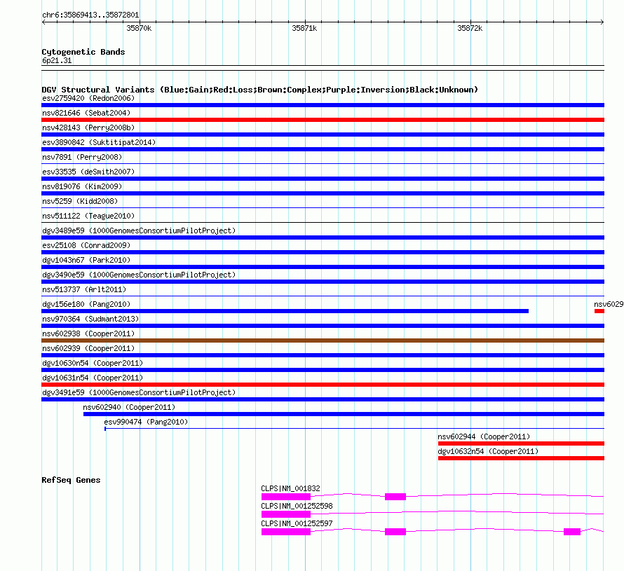Click first exon of CLPS|NM_001252598
Screen dimensions: 624x571
(286, 514)
